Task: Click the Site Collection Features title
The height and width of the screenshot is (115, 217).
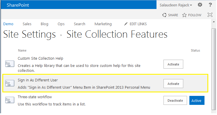Action: [117, 34]
